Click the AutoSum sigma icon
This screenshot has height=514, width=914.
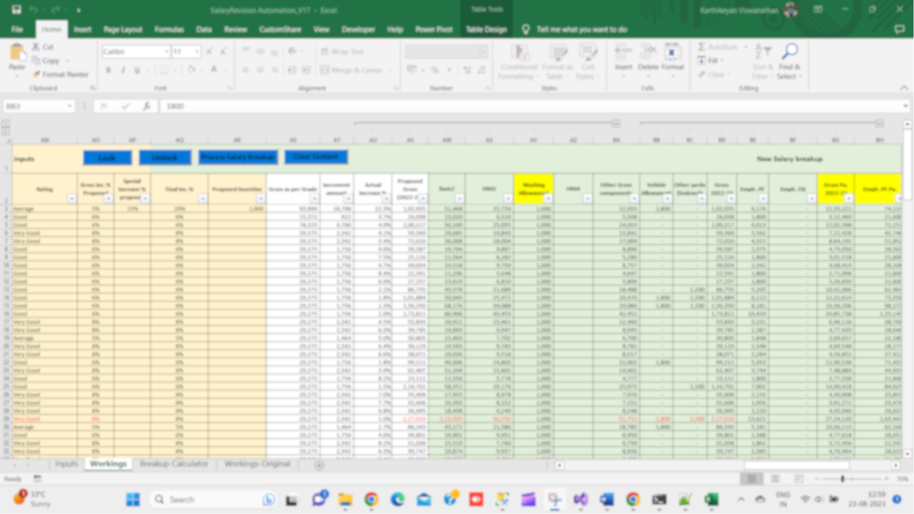pyautogui.click(x=701, y=47)
